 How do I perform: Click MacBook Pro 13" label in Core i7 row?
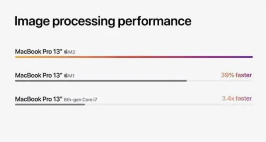click(39, 99)
